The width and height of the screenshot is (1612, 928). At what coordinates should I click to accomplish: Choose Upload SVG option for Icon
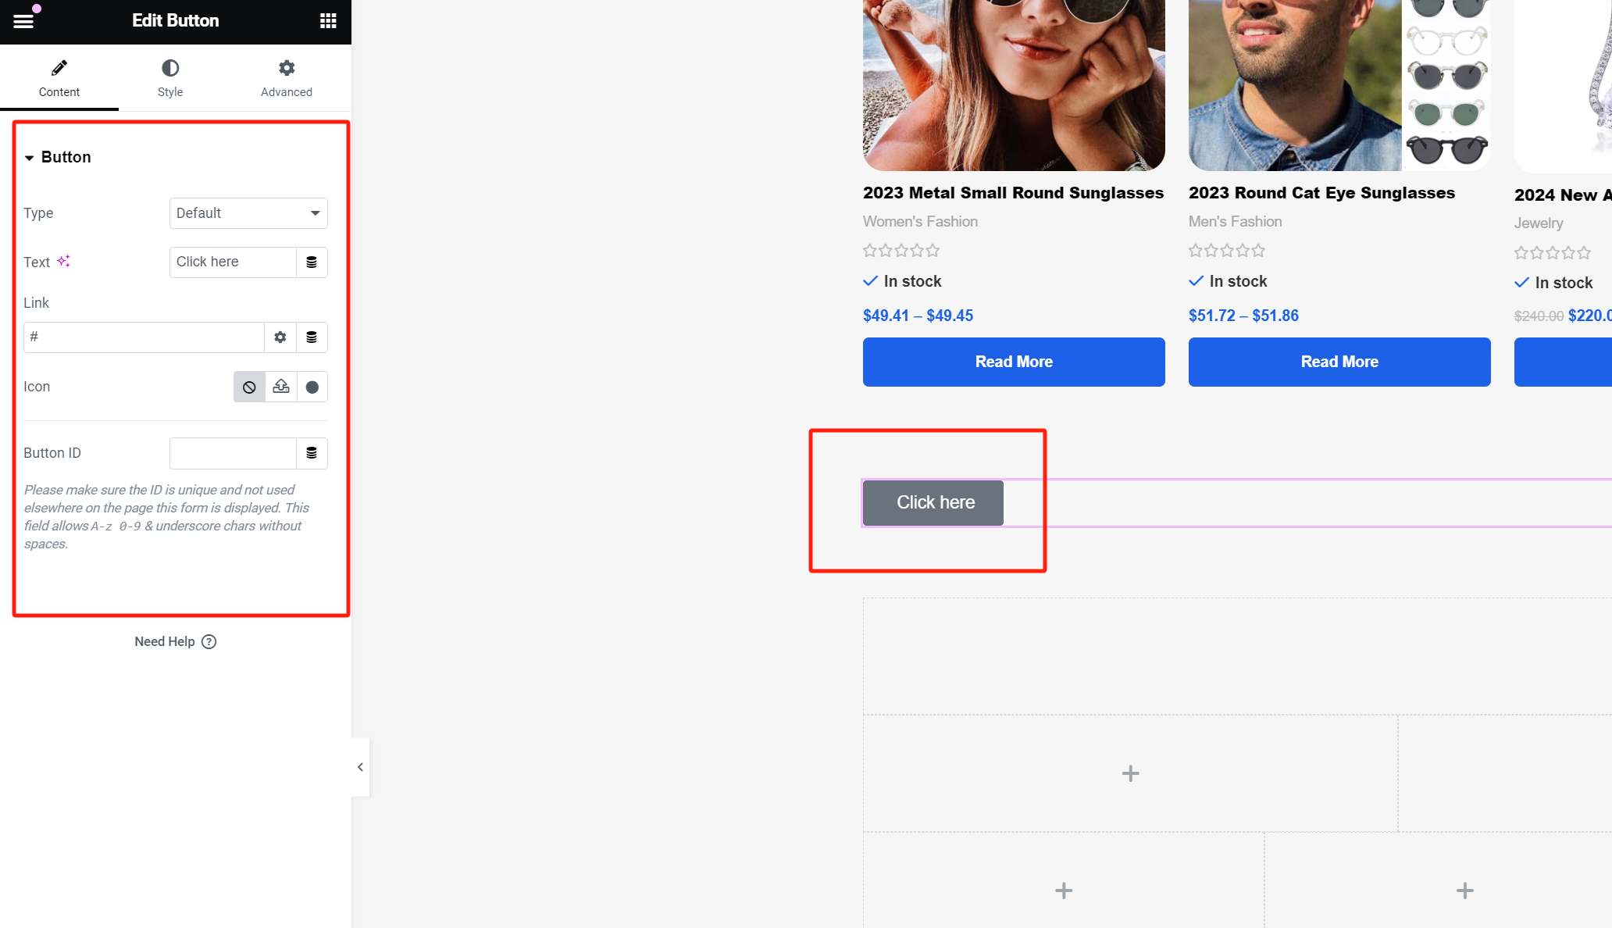[x=281, y=387]
